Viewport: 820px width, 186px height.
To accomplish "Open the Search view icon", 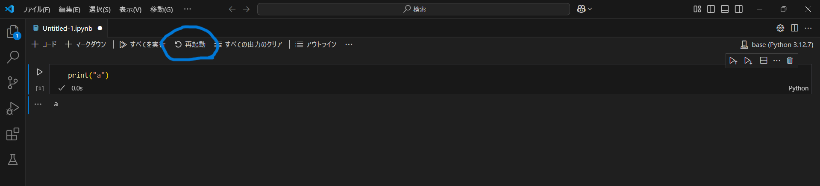I will [x=13, y=57].
